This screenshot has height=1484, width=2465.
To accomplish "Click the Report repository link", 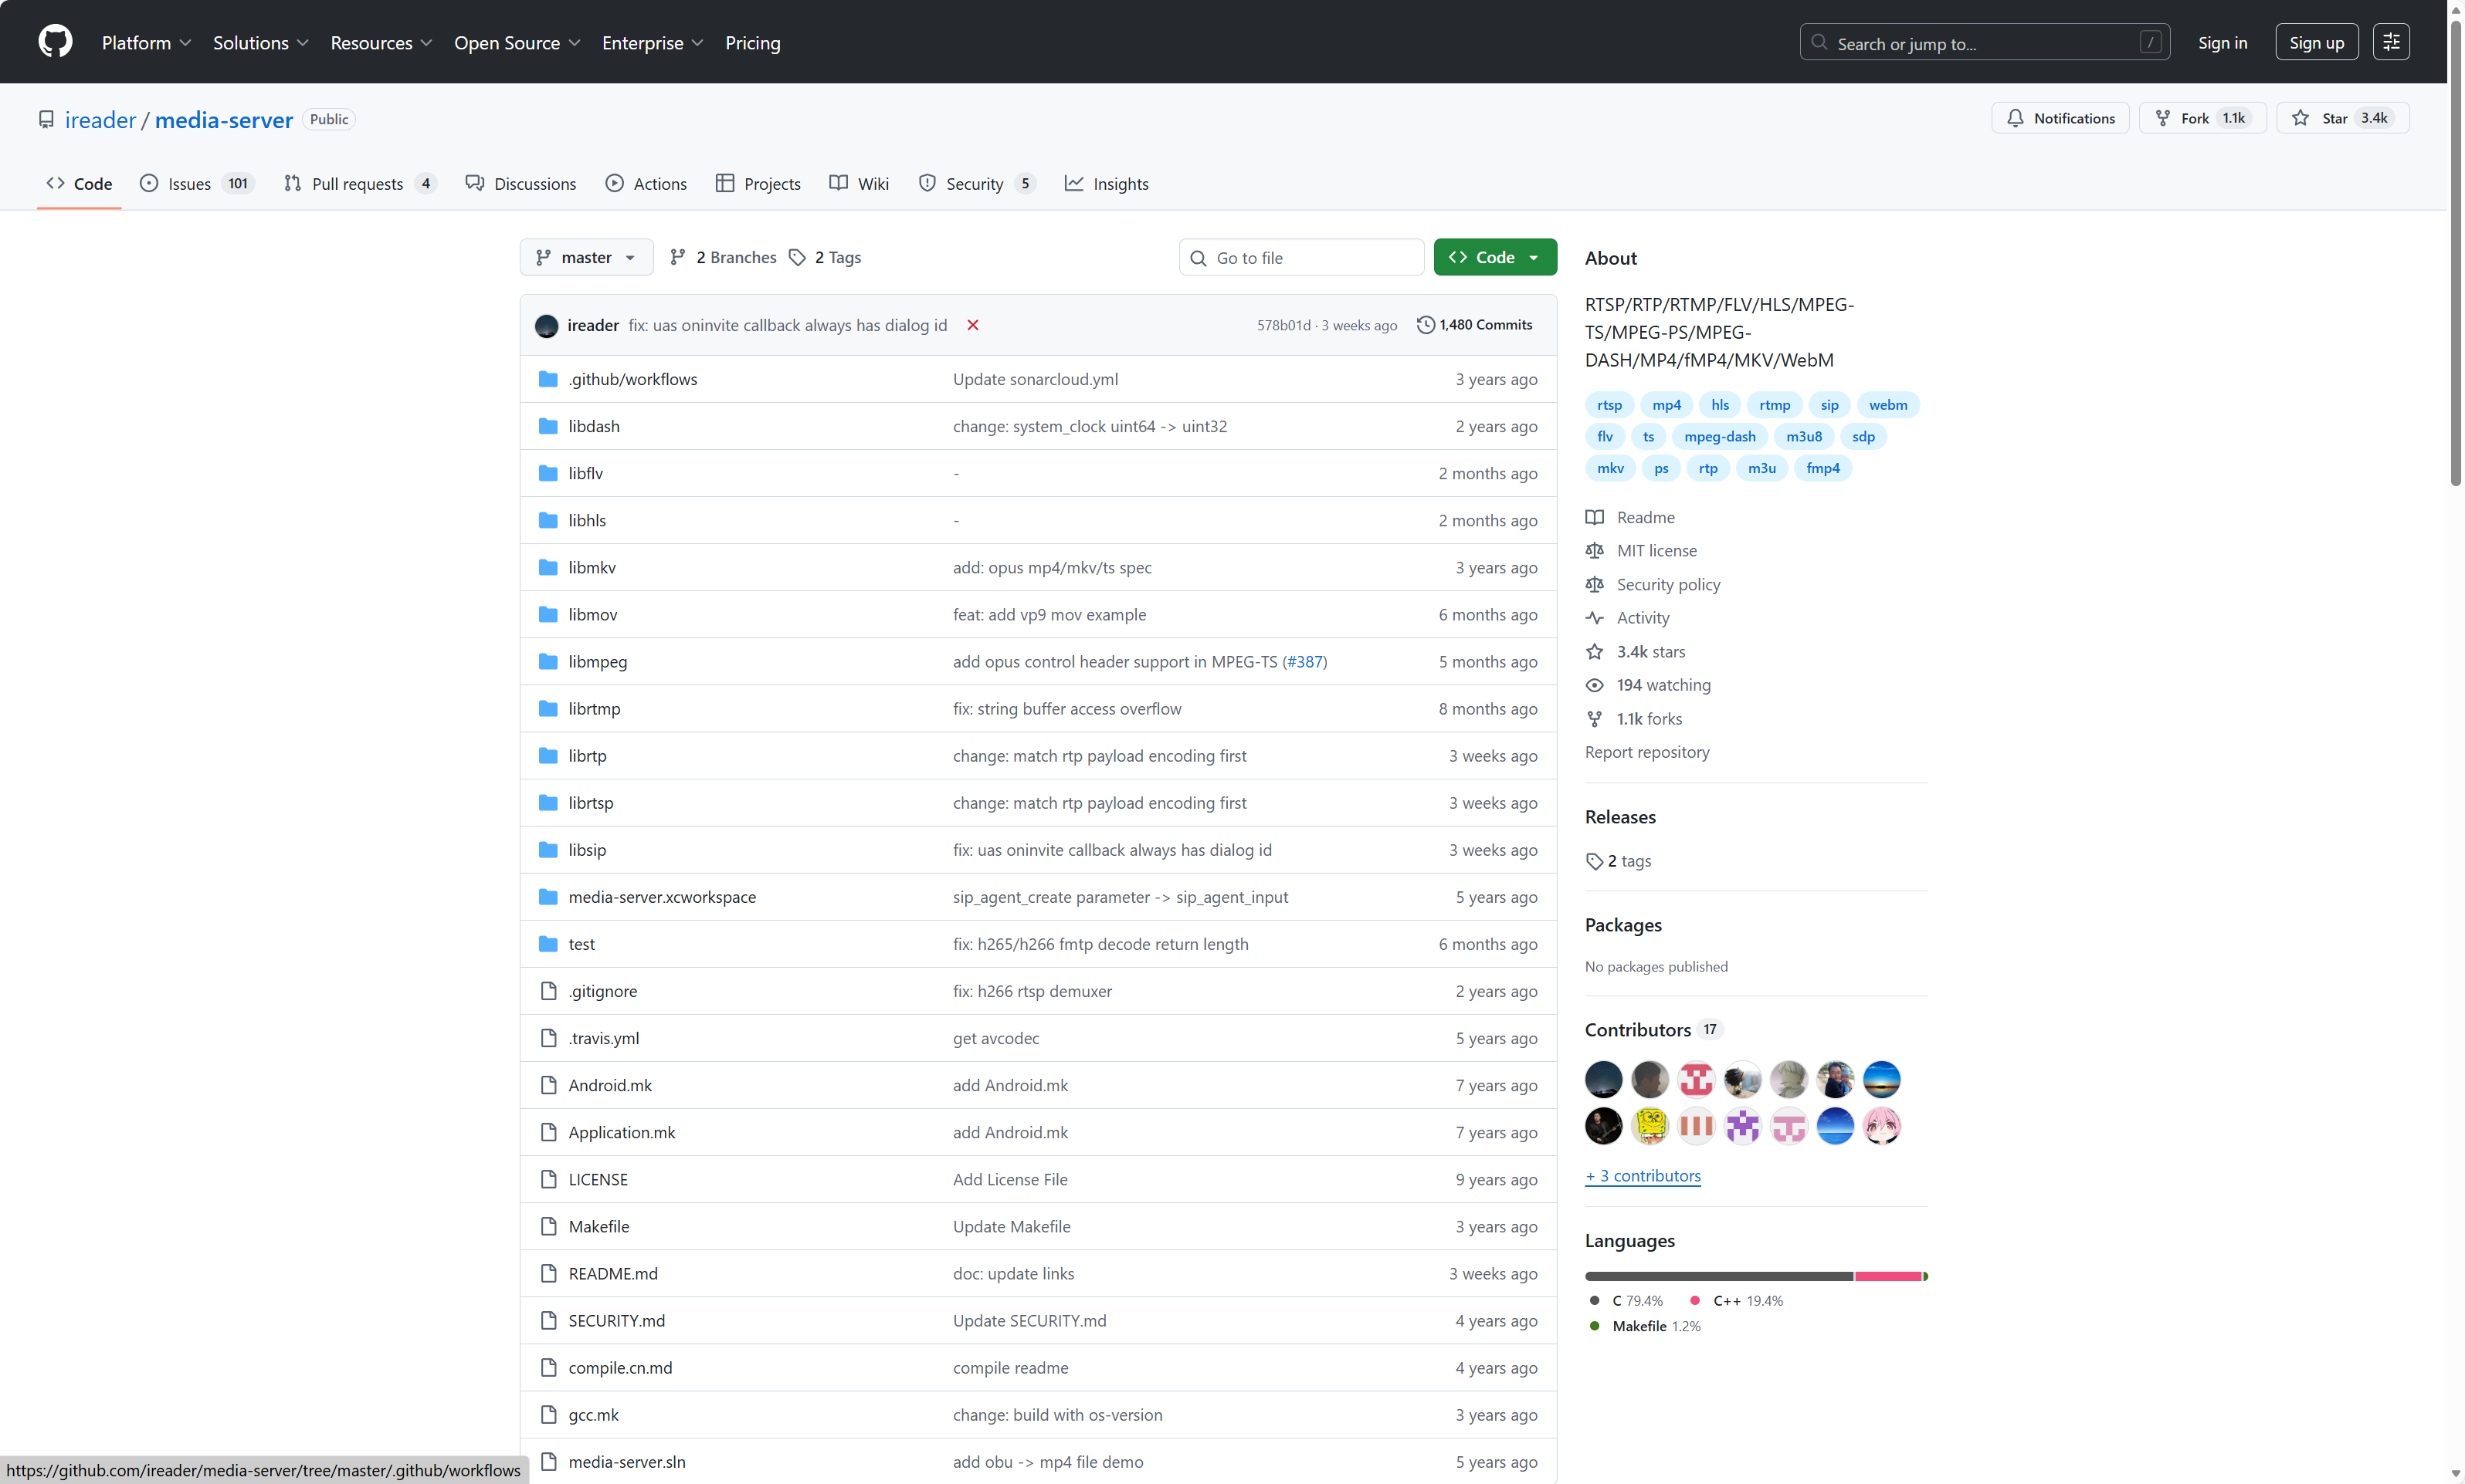I will 1646,752.
